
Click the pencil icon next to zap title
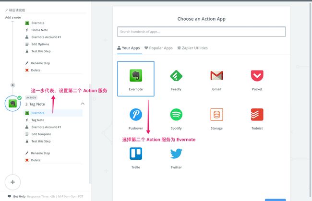[x=6, y=10]
